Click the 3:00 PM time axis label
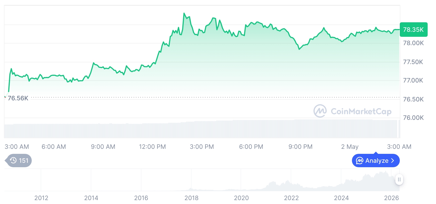Viewport: 436px width, 204px height. [202, 147]
